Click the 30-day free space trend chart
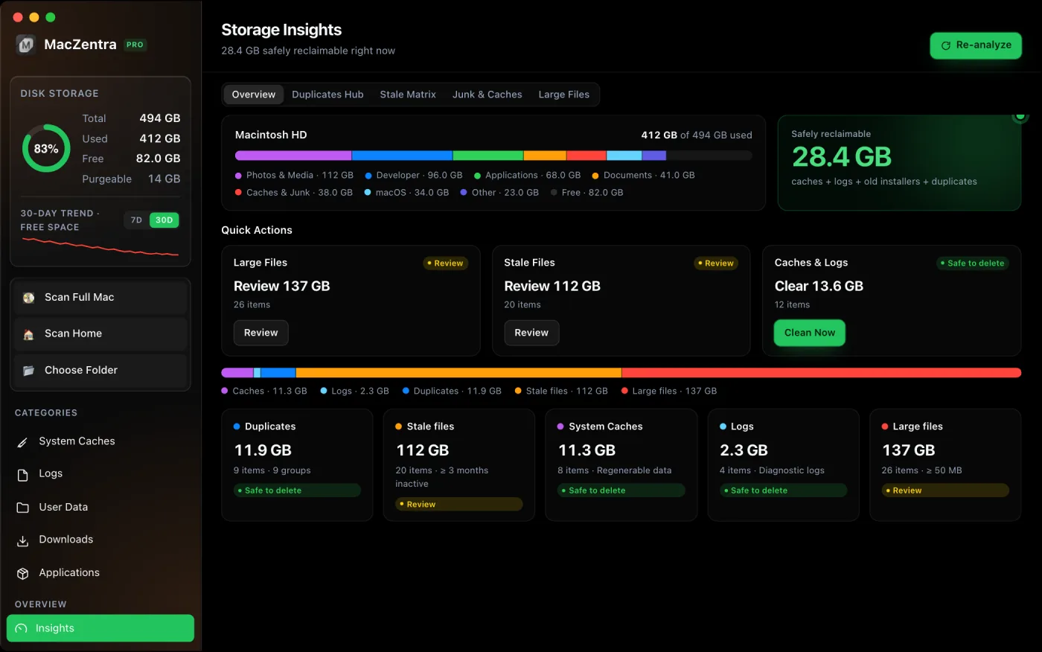The width and height of the screenshot is (1042, 652). [x=100, y=247]
